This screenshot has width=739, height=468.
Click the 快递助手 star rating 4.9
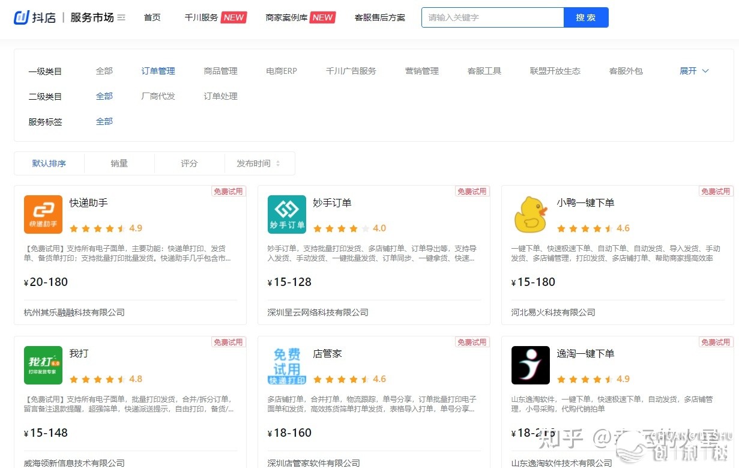pos(106,228)
